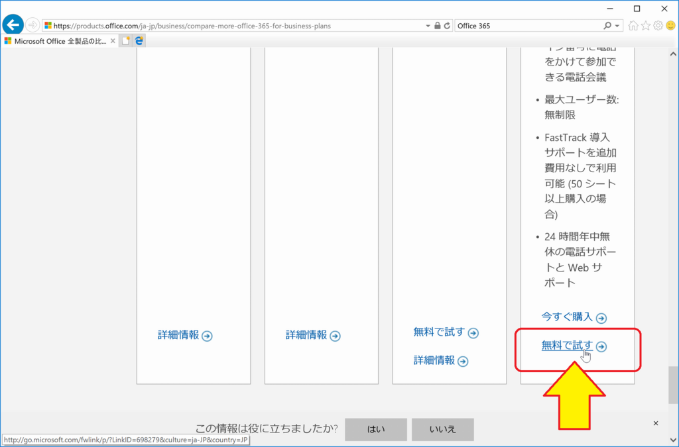Close the Microsoft Office tab

(x=113, y=40)
